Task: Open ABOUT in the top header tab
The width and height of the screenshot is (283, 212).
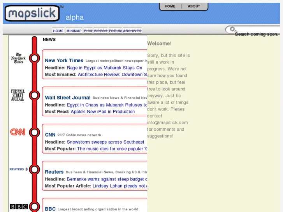Action: (x=194, y=6)
